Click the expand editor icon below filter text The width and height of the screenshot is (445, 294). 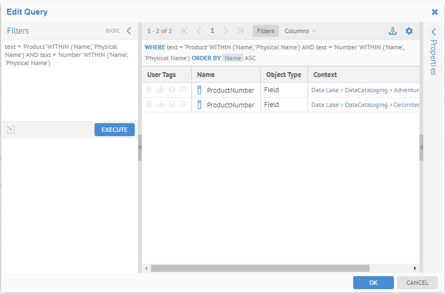coord(11,130)
